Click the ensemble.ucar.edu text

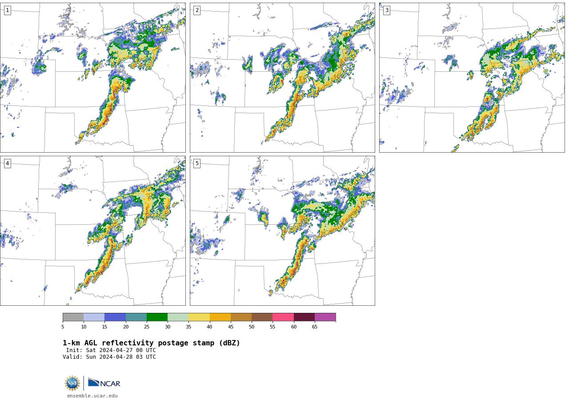pos(92,396)
